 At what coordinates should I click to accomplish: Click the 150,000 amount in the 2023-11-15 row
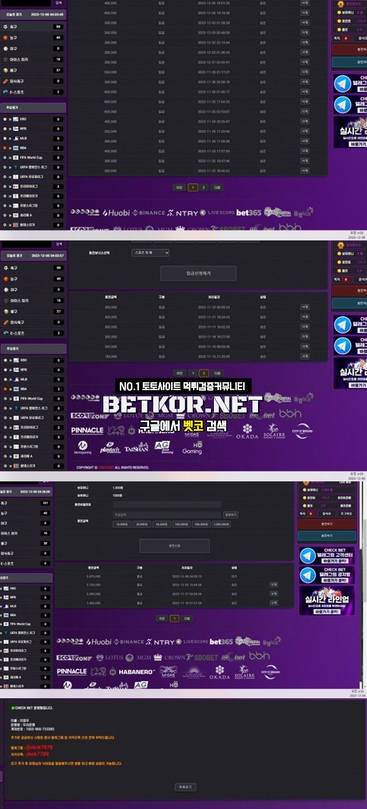click(x=111, y=356)
